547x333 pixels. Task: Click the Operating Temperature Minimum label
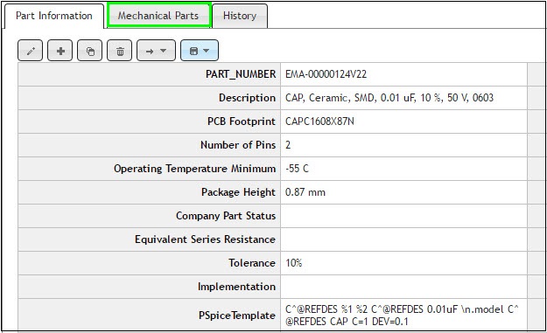[194, 169]
